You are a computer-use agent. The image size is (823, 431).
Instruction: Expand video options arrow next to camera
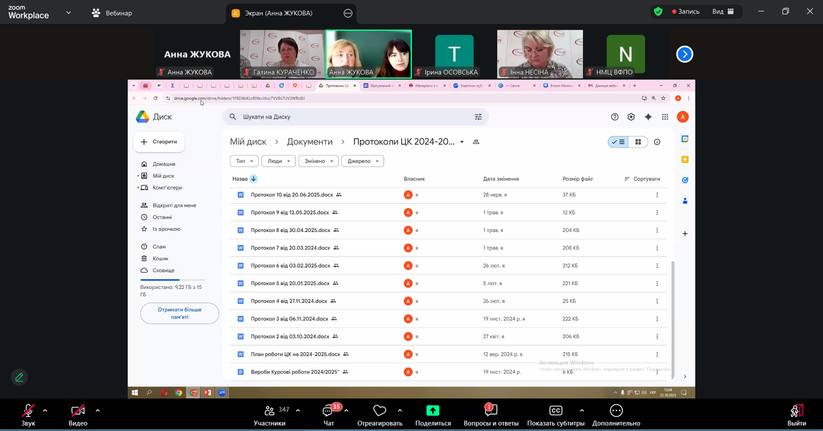[x=98, y=410]
